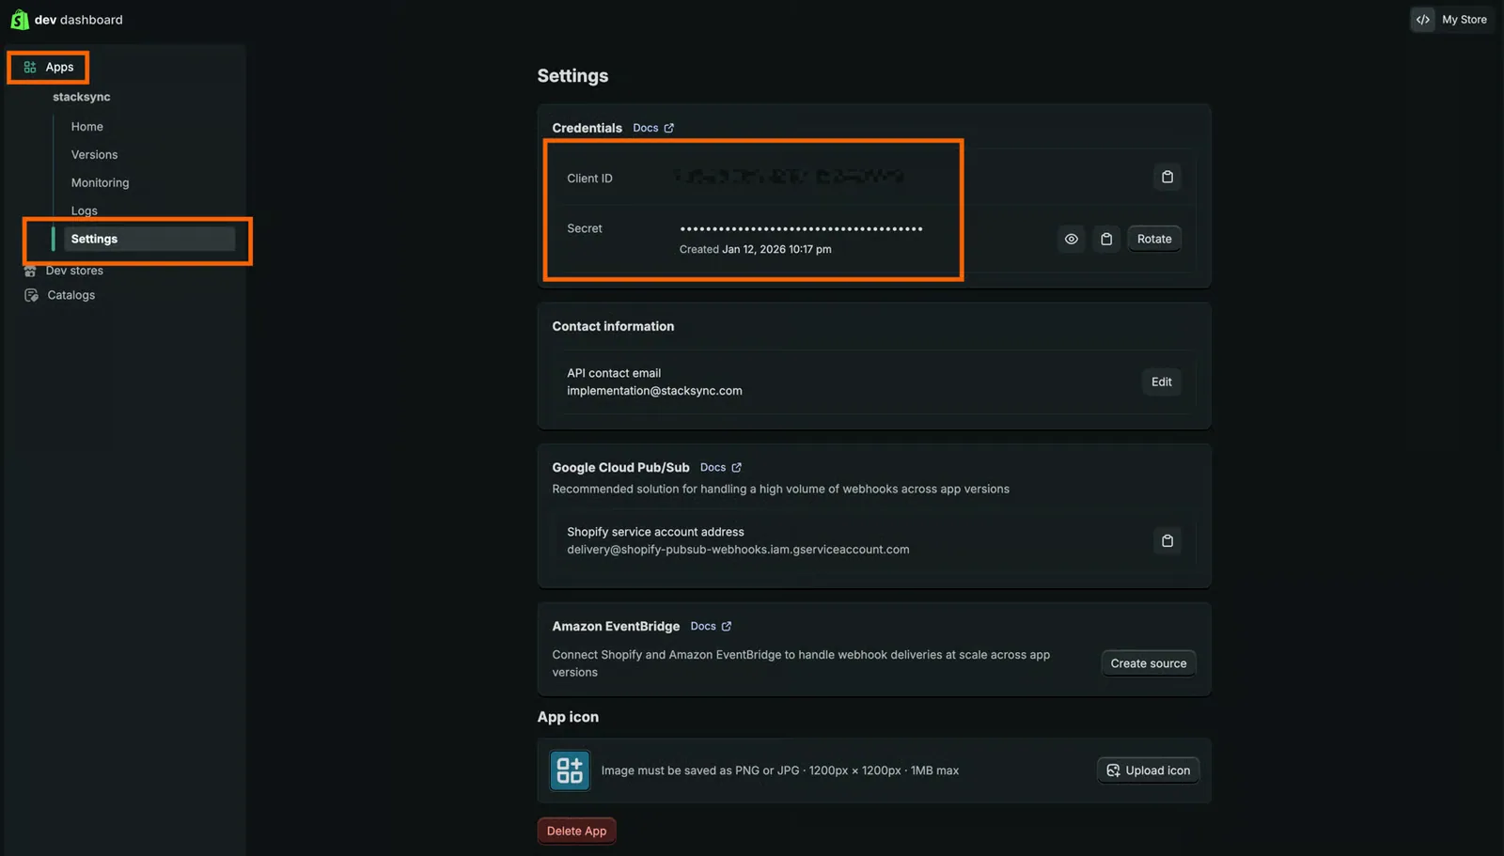Click the app icon thumbnail
This screenshot has height=856, width=1504.
(x=570, y=770)
